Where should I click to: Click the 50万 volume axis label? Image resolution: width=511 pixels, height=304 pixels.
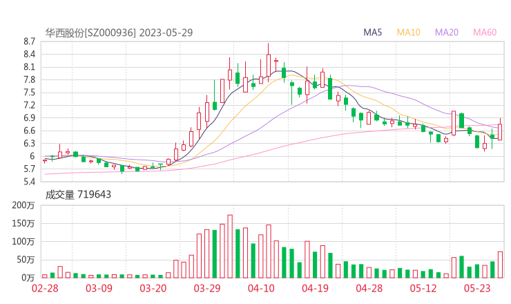(26, 260)
